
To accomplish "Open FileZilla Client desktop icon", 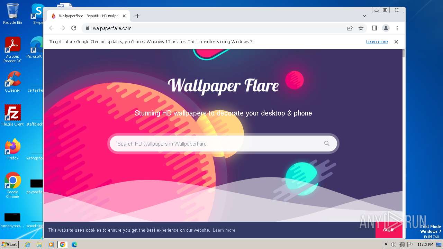I will (12, 115).
